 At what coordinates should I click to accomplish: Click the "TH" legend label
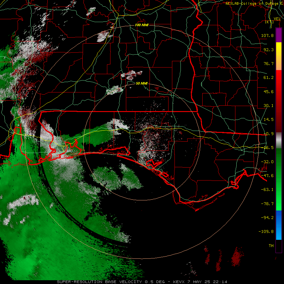[x=271, y=246]
